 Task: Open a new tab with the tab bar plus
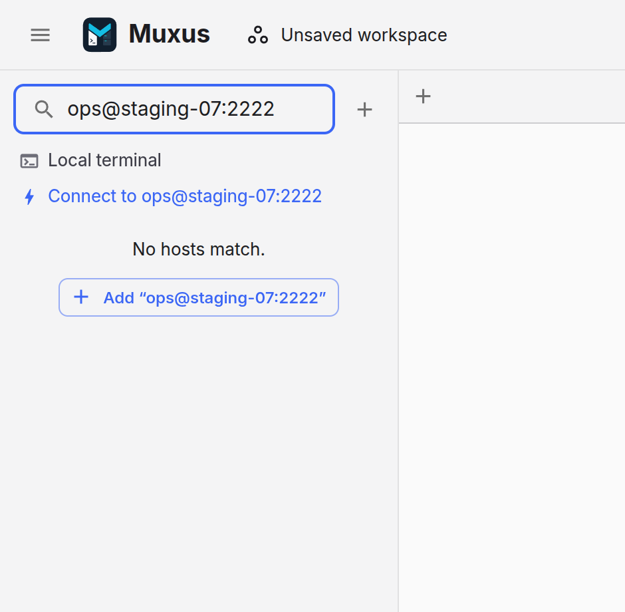click(x=424, y=96)
